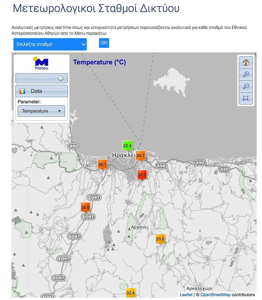Click the home view map icon
Screen dimensions: 262x300
pos(246,62)
